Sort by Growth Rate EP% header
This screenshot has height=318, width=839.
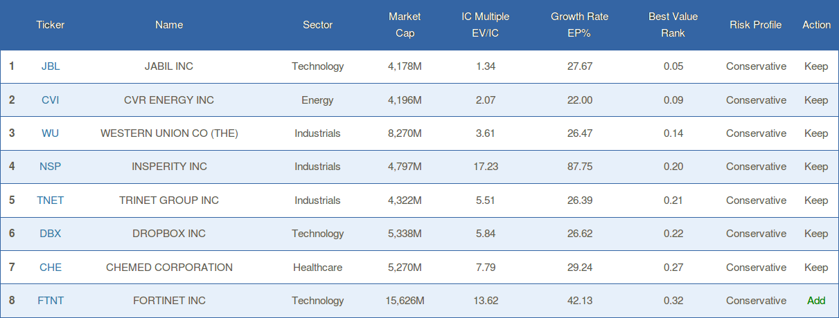point(580,25)
